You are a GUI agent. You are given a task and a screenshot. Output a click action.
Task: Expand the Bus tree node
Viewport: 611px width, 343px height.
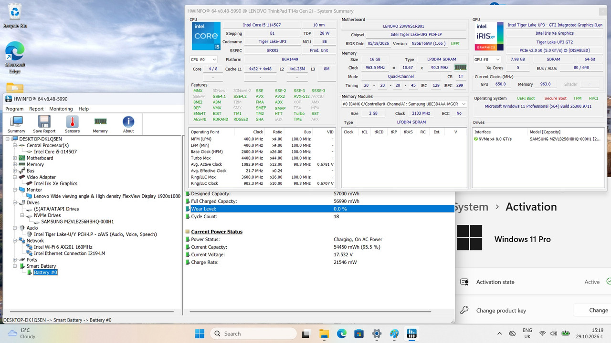click(15, 171)
